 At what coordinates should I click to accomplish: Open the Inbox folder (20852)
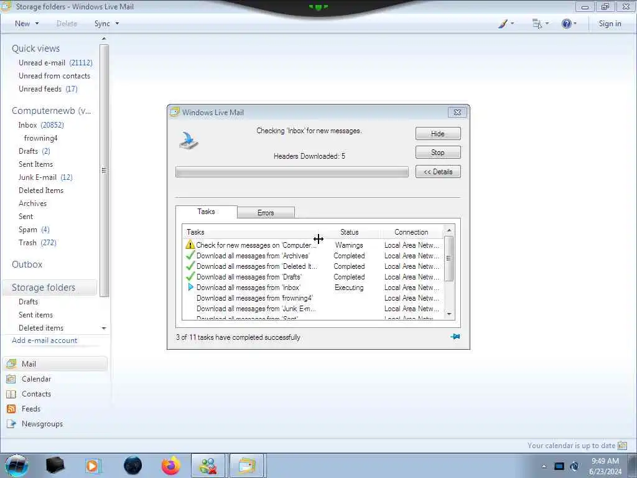pos(41,125)
